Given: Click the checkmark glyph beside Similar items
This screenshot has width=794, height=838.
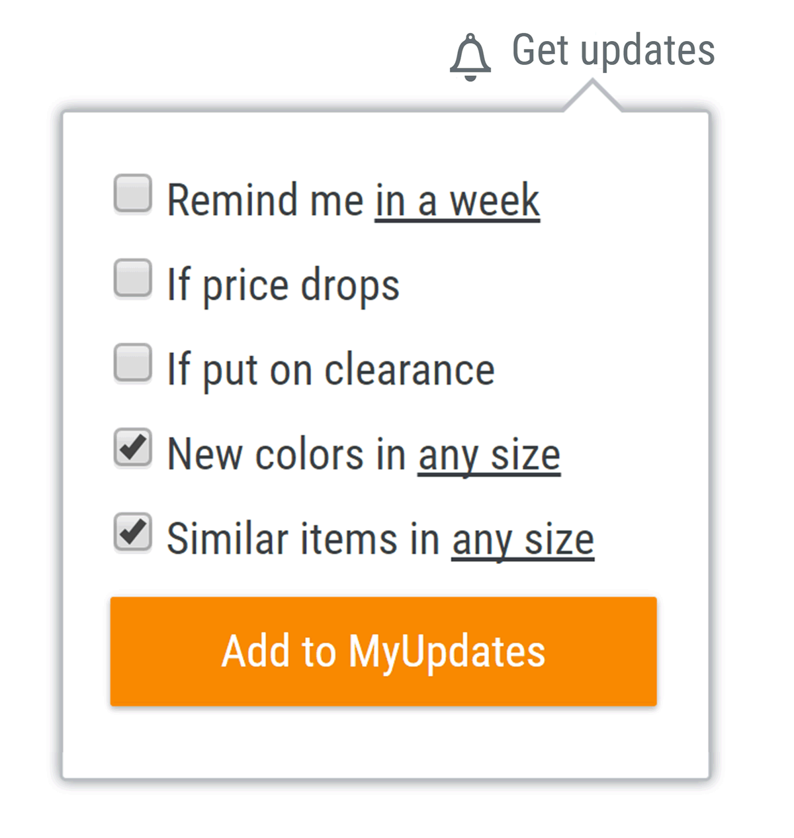Looking at the screenshot, I should click(134, 531).
